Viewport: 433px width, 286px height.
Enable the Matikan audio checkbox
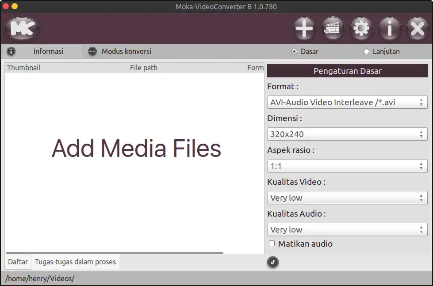tap(272, 244)
